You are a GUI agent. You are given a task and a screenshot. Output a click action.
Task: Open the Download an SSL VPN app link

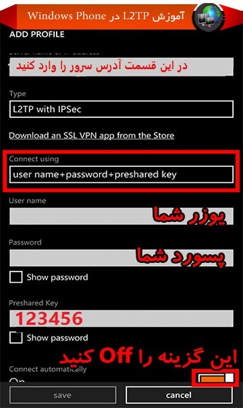point(91,135)
